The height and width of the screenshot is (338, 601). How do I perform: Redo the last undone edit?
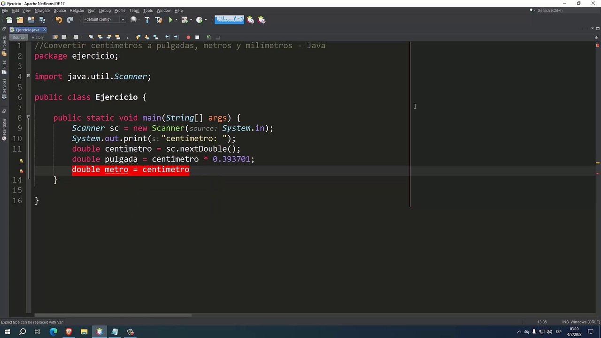coord(70,20)
